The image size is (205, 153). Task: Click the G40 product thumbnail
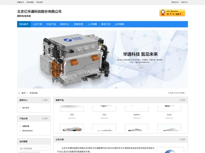click(104, 109)
